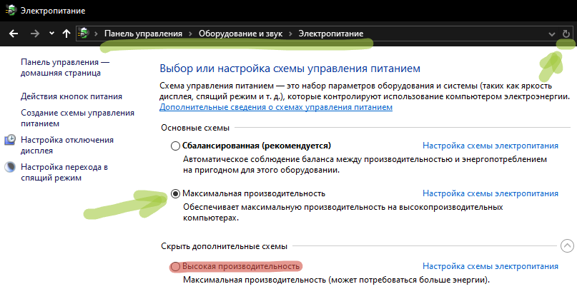577x294 pixels.
Task: Open recent locations dropdown next to navigation arrows
Action: (51, 34)
